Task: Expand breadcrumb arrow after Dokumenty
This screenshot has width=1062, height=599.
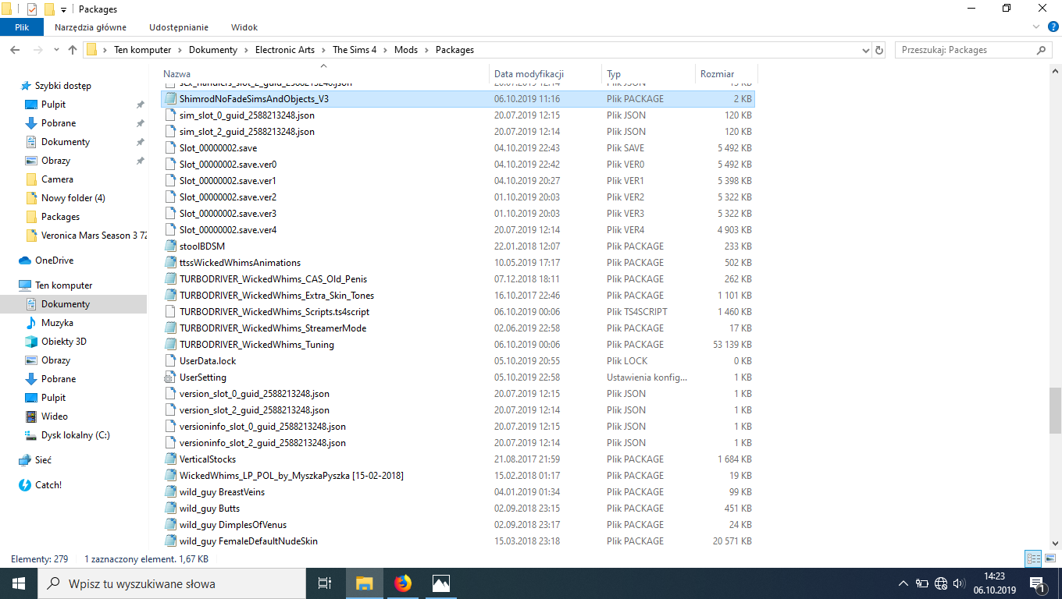Action: coord(246,50)
